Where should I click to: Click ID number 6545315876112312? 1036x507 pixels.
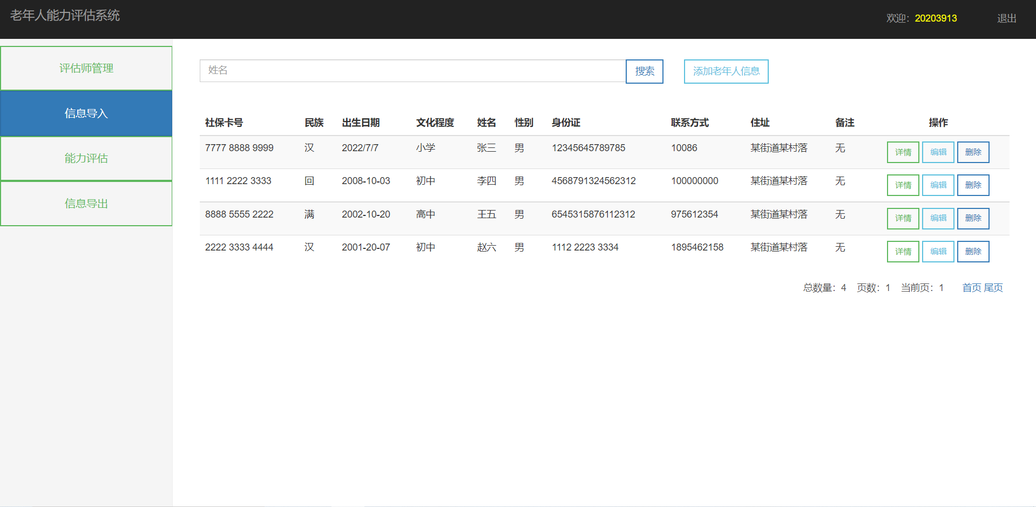[x=593, y=214]
